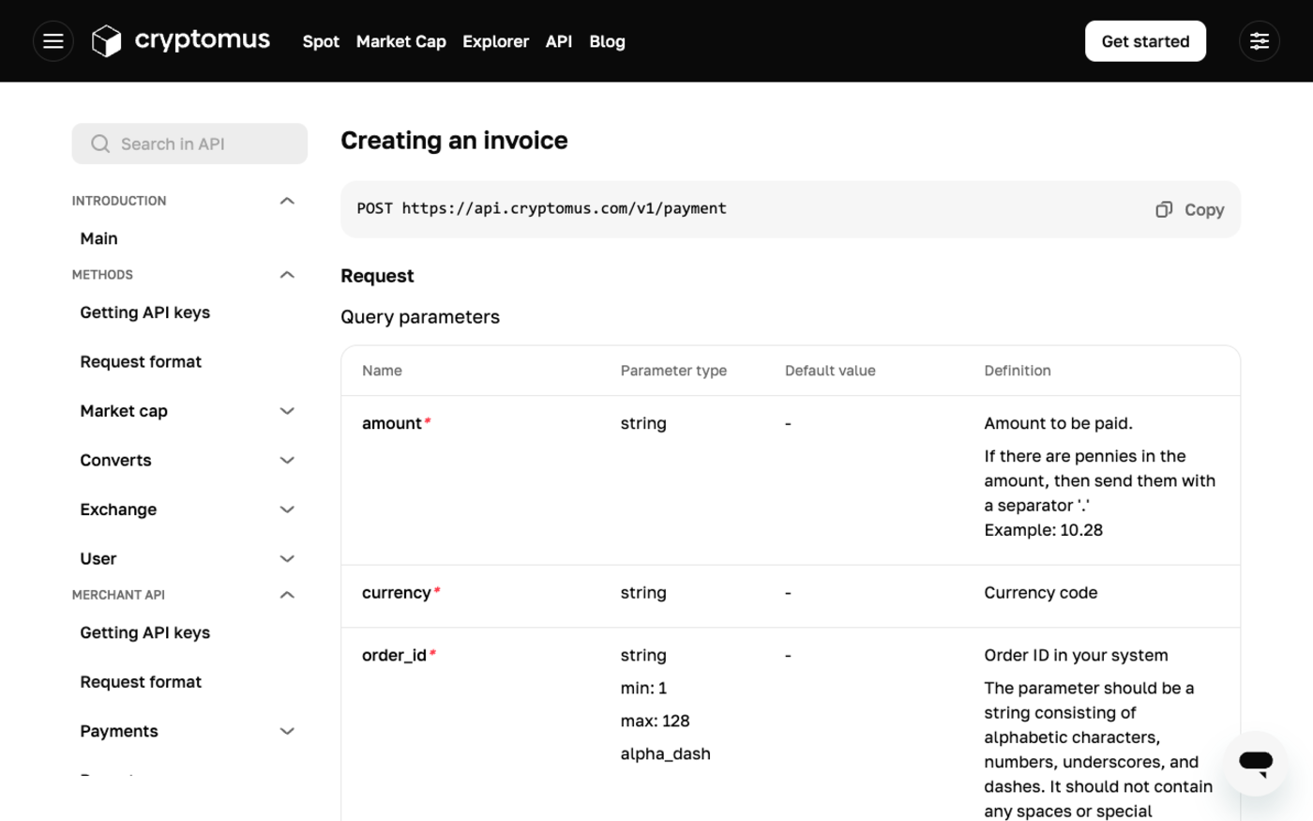Click the 'Creating an invoice' heading
The width and height of the screenshot is (1313, 821).
[454, 140]
